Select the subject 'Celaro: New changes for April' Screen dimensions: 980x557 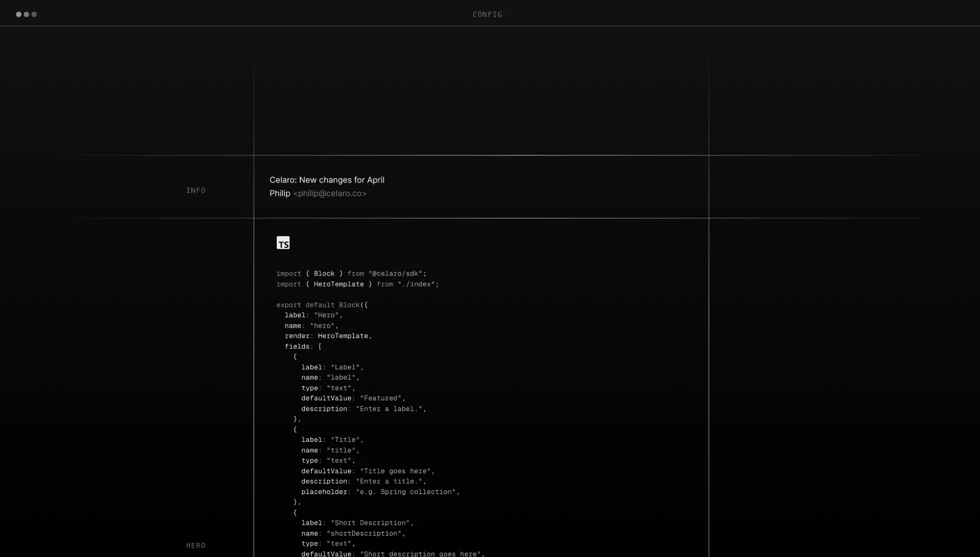[327, 180]
